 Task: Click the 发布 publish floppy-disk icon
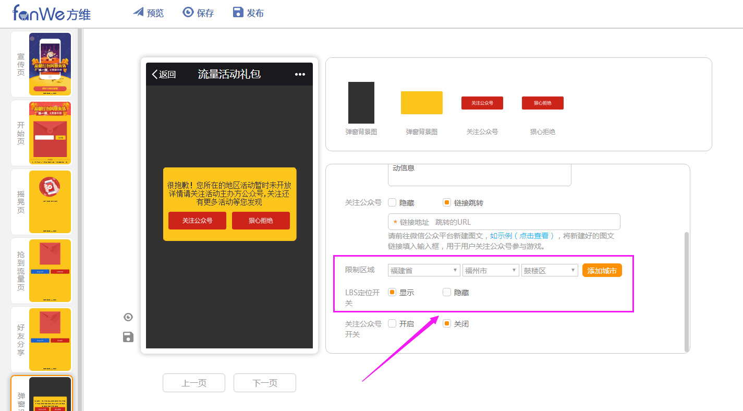click(238, 12)
